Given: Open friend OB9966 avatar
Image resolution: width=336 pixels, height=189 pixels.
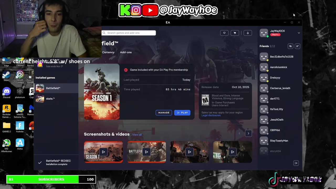Looking at the screenshot, I should coord(264,130).
